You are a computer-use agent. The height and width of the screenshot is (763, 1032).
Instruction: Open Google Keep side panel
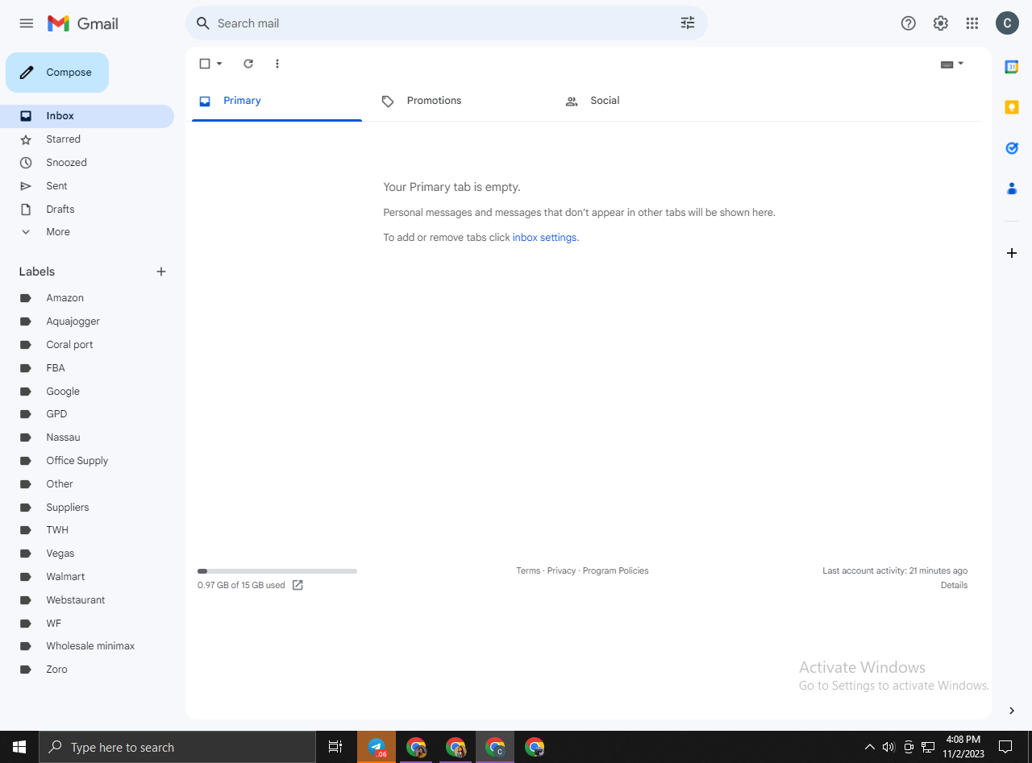point(1012,107)
